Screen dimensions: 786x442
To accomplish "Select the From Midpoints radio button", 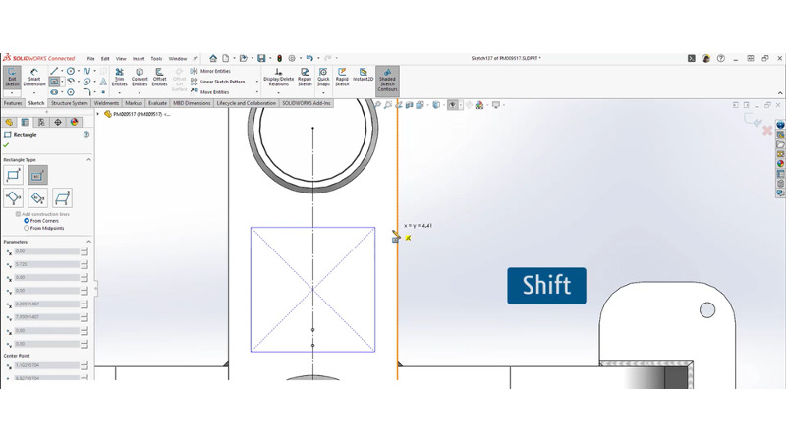I will (x=27, y=228).
